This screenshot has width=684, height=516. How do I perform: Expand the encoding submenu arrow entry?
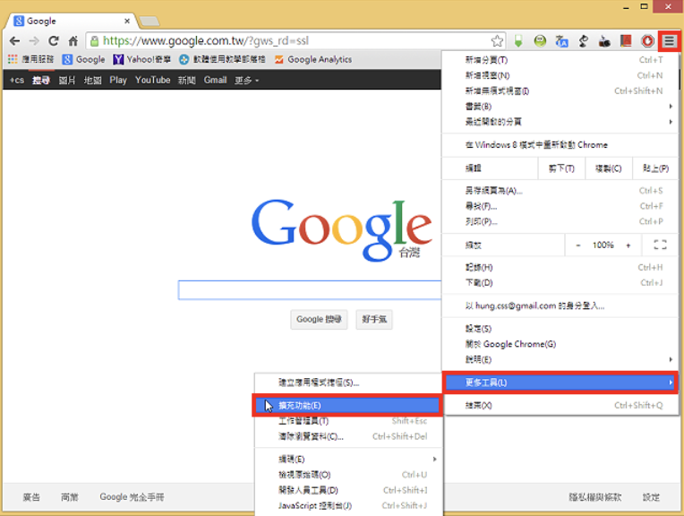(x=348, y=460)
